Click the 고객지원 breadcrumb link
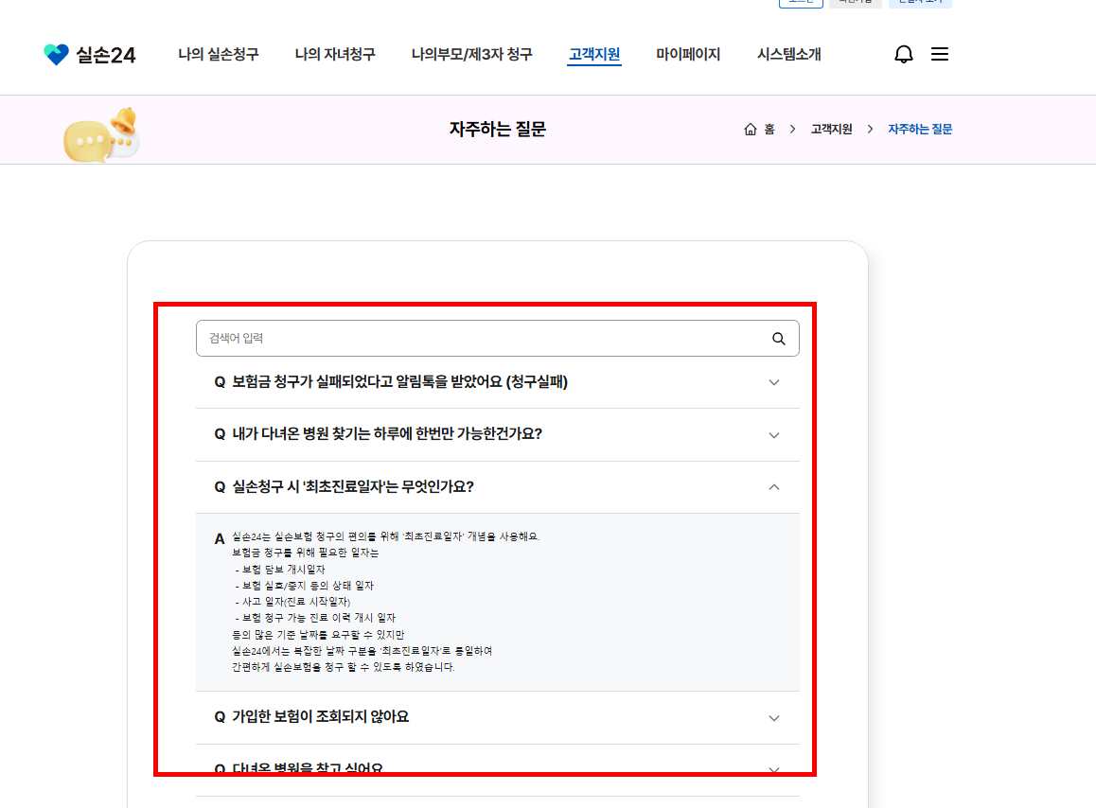 point(829,129)
